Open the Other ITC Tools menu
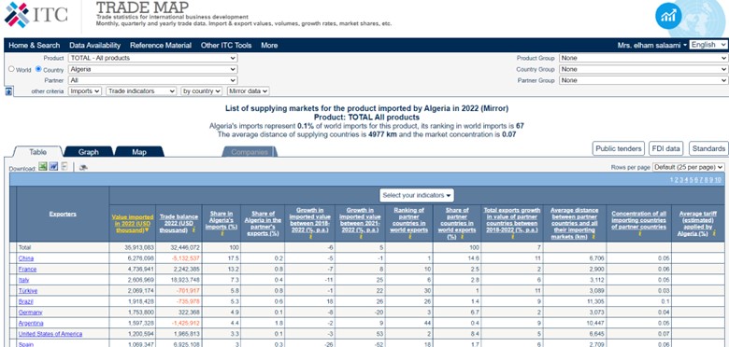This screenshot has width=729, height=347. point(226,45)
